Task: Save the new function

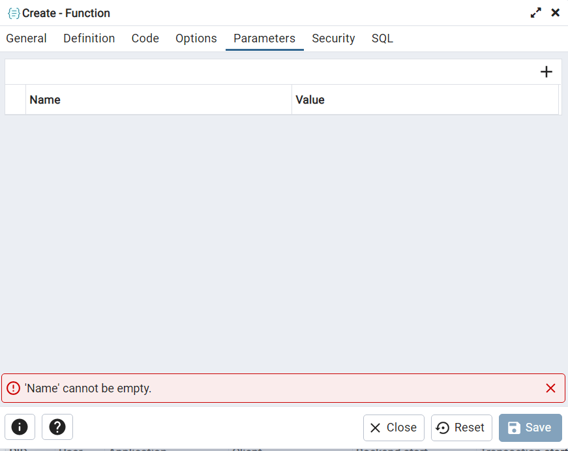Action: point(530,428)
